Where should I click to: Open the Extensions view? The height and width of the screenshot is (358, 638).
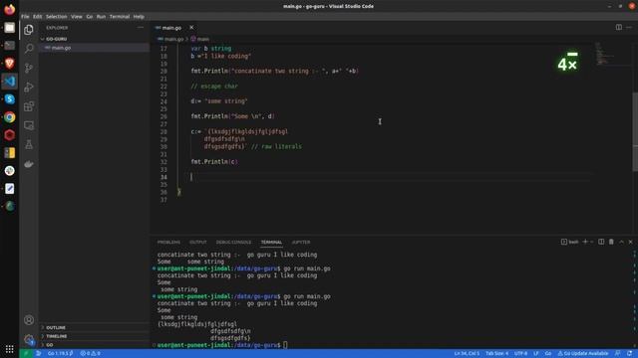(x=29, y=106)
